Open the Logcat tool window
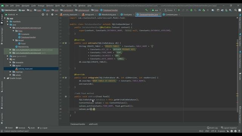Image resolution: width=242 pixels, height=136 pixels. click(x=43, y=128)
